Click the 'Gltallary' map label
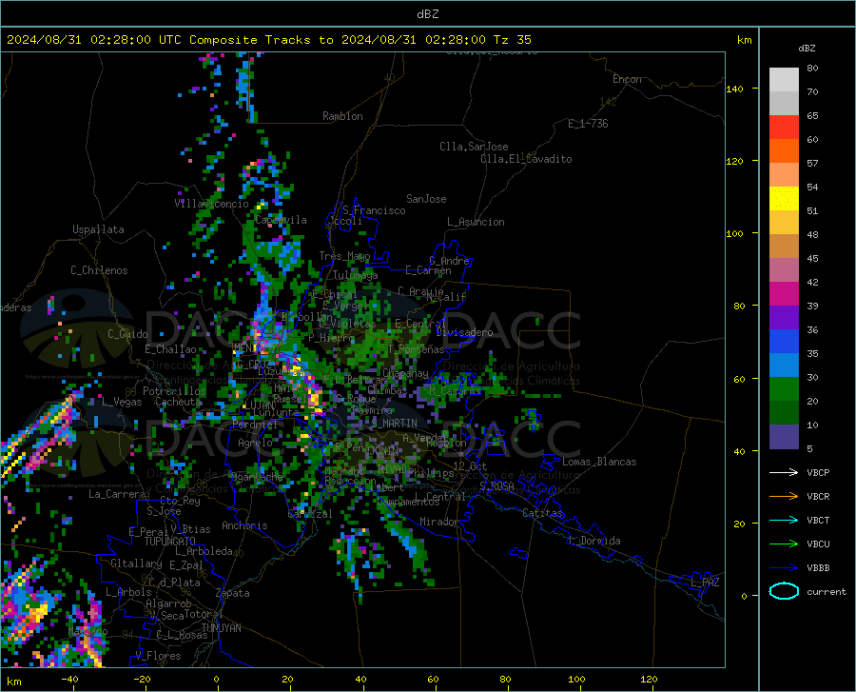856x692 pixels. [x=136, y=563]
